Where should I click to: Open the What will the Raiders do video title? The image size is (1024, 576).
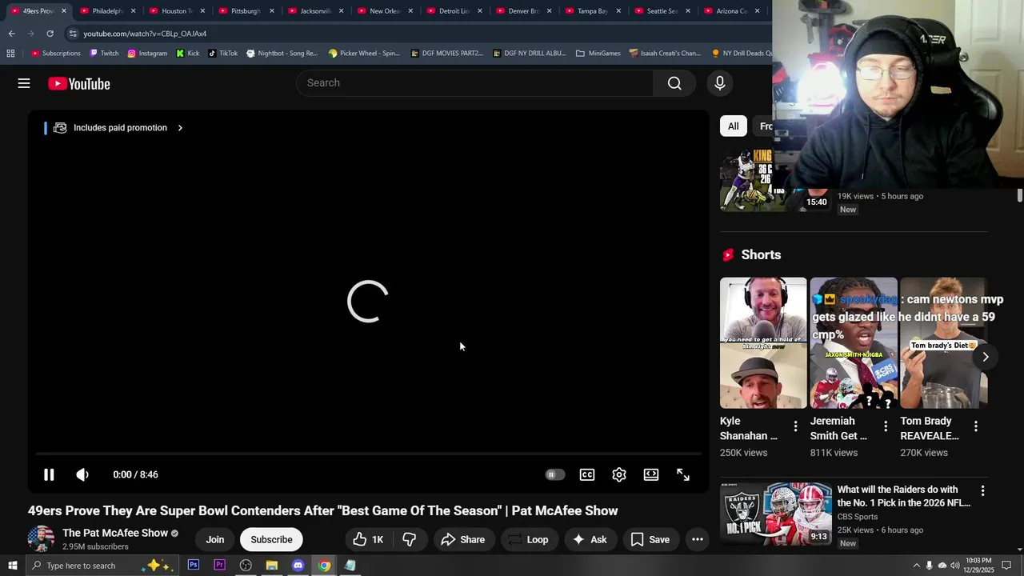point(904,496)
